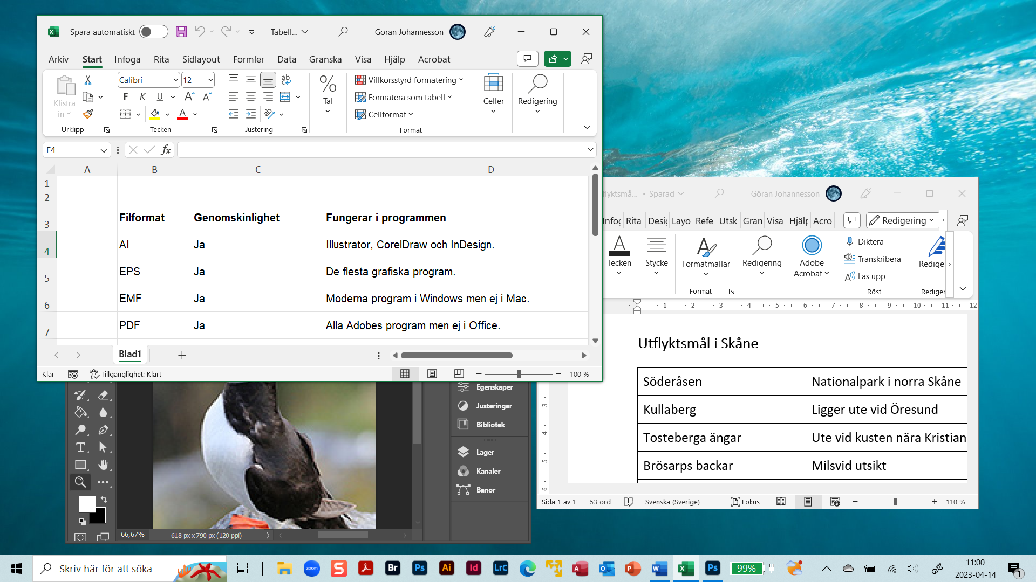
Task: Click the fill color bucket icon in Excel
Action: point(155,114)
